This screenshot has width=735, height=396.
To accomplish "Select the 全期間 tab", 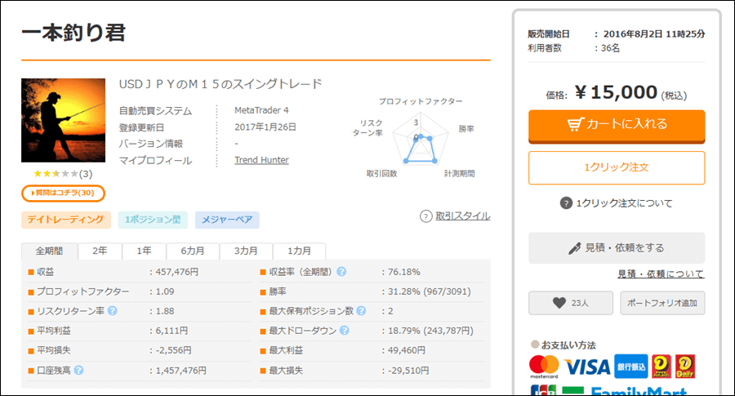I will coord(49,251).
